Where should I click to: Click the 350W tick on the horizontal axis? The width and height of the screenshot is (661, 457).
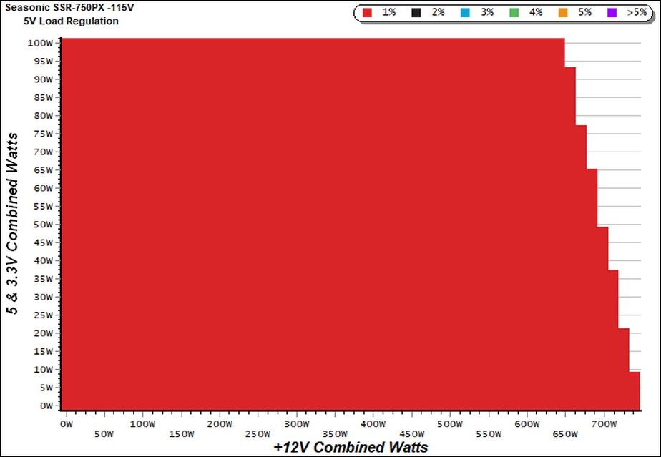(335, 434)
